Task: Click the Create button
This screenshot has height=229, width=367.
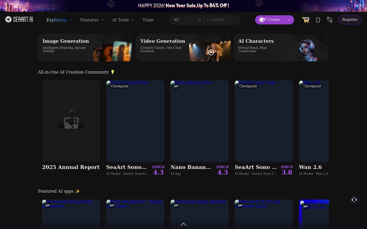Action: [270, 20]
